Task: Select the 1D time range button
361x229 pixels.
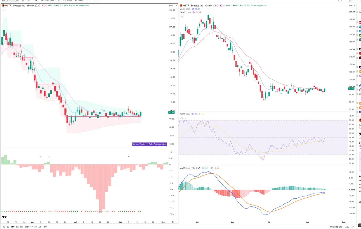Action: 4,227
